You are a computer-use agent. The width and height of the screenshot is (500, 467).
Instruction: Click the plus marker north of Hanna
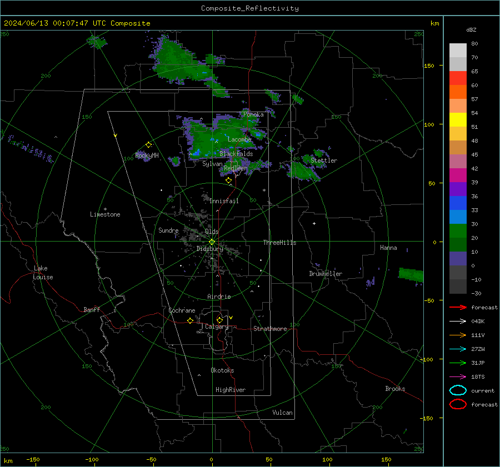pos(314,223)
